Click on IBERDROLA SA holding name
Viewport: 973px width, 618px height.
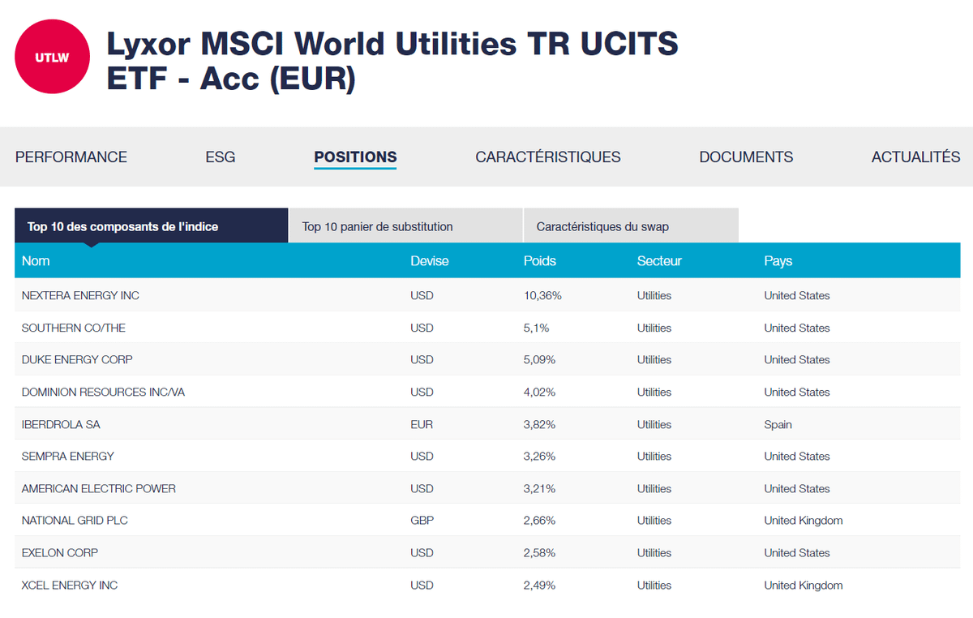pos(61,425)
